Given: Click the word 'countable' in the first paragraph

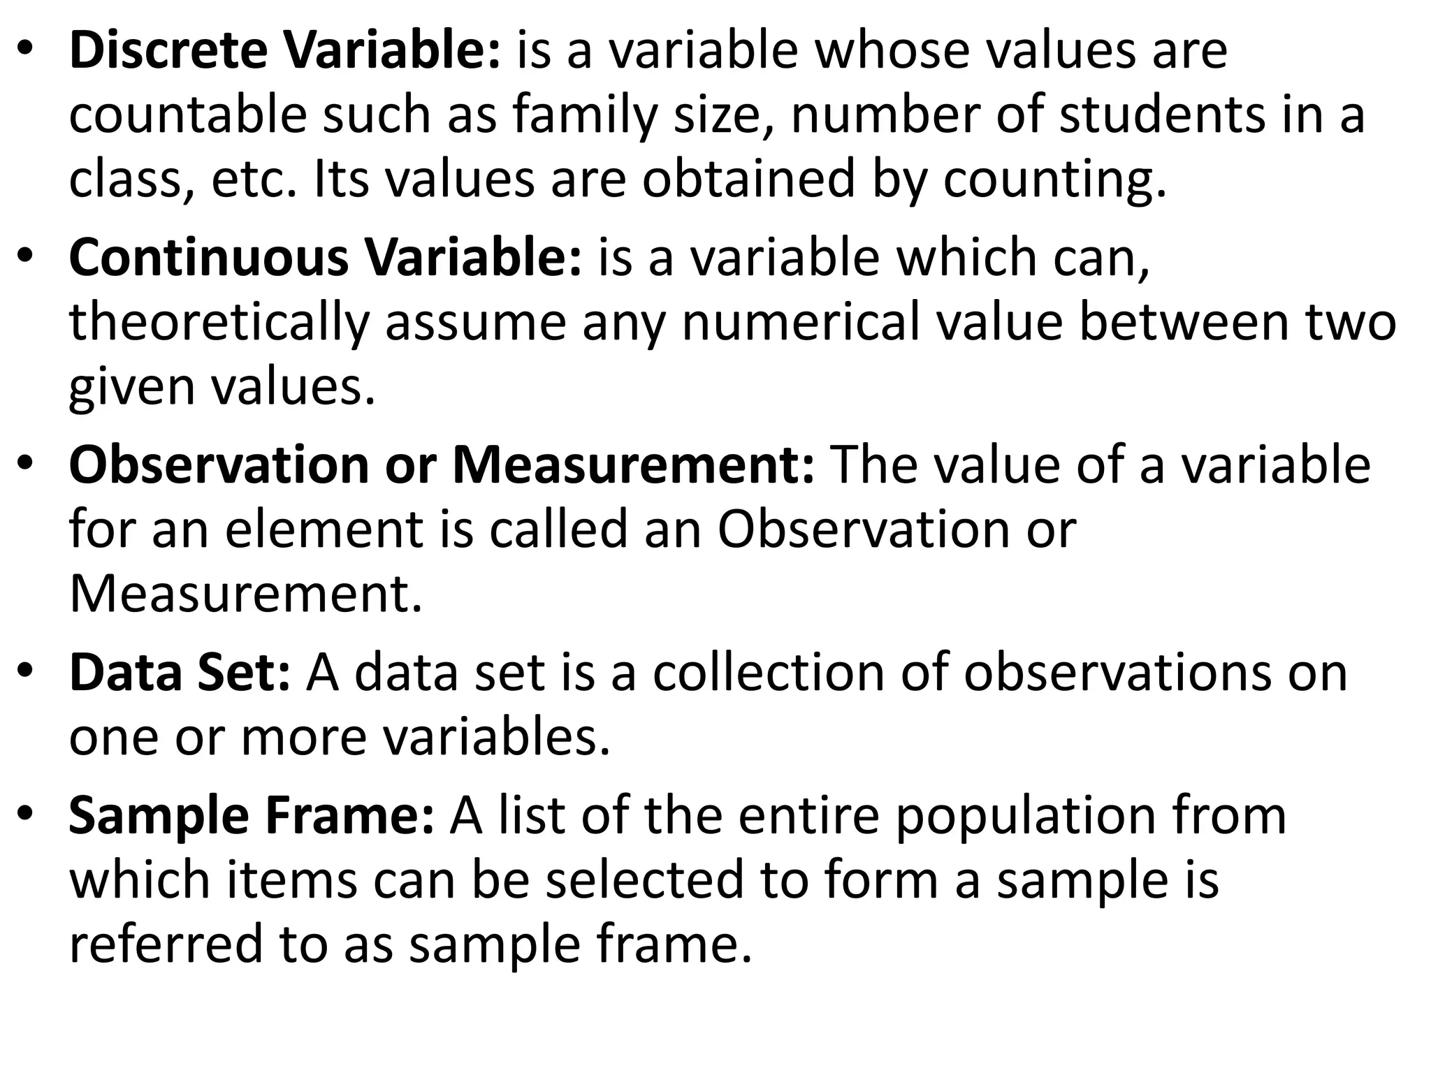Looking at the screenshot, I should (x=187, y=115).
